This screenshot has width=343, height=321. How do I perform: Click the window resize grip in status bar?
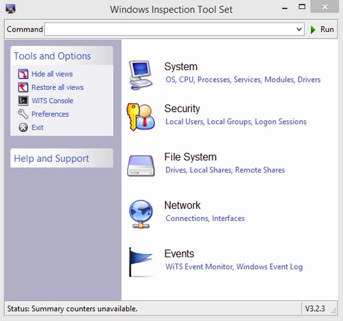point(333,310)
